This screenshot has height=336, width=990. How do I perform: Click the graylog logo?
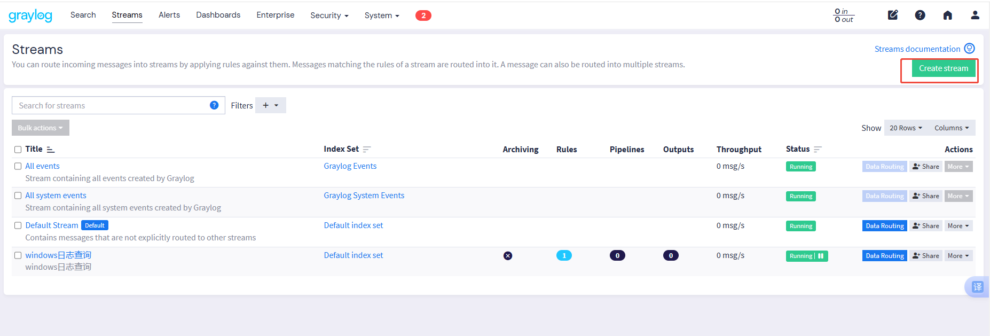click(30, 15)
